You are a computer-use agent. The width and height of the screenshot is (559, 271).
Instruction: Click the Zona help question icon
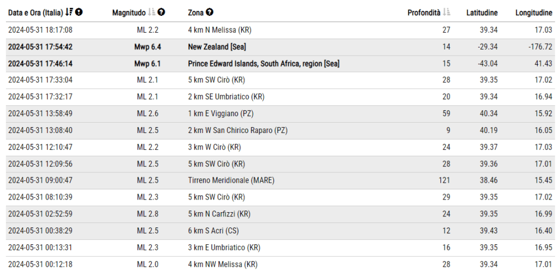click(x=210, y=12)
